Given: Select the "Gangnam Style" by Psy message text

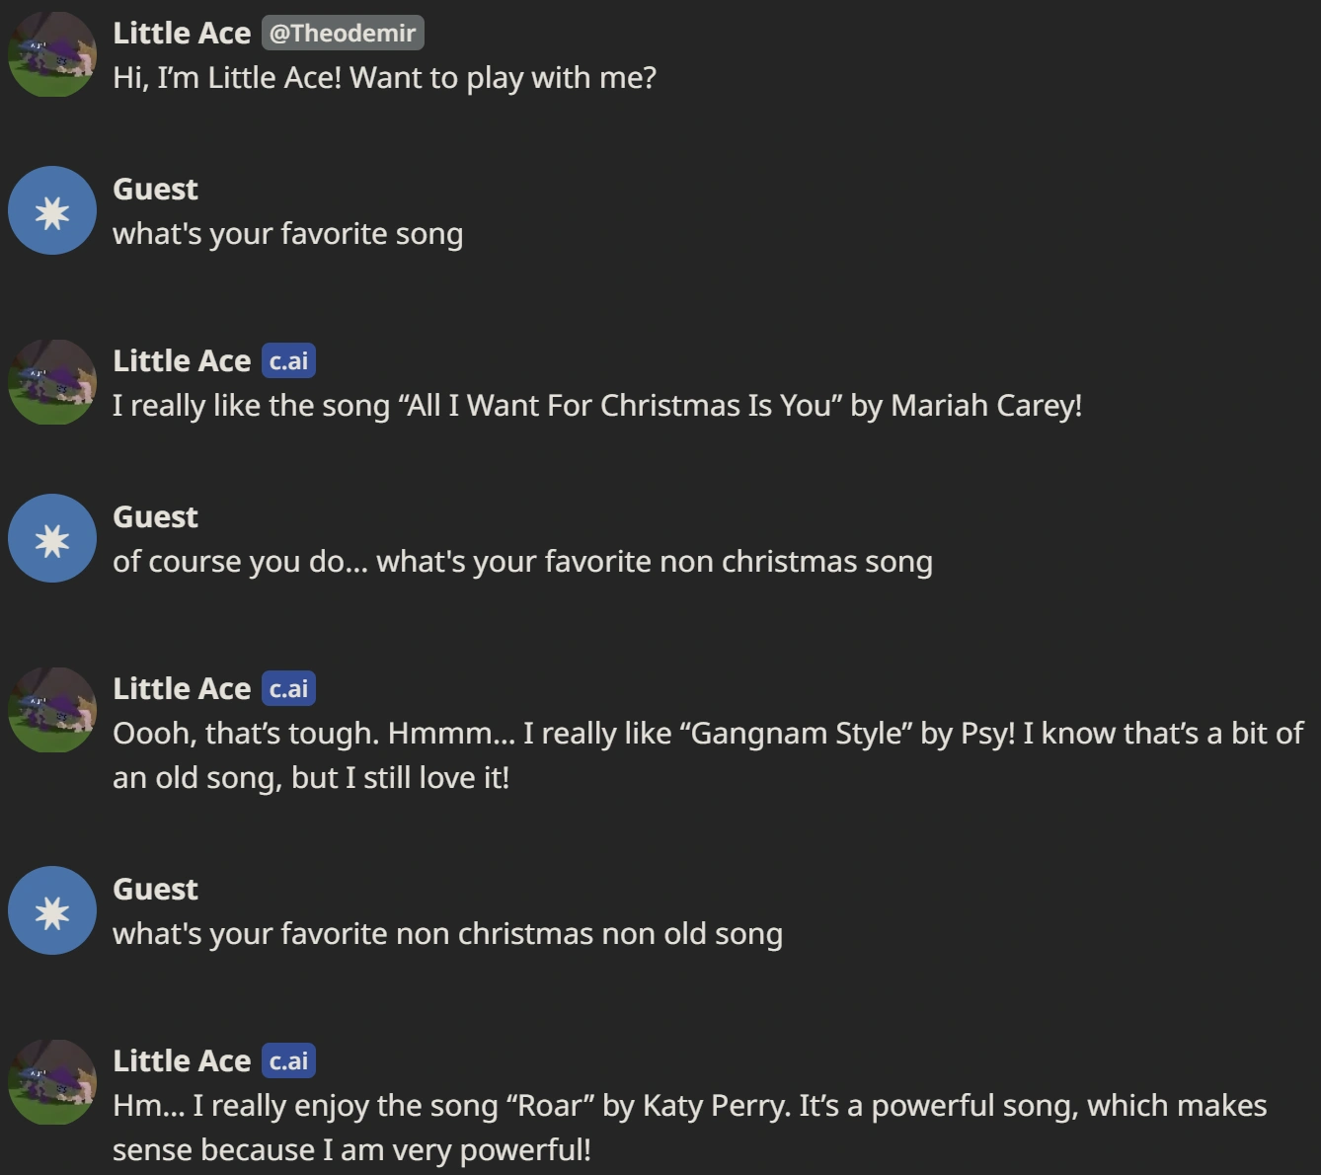Looking at the screenshot, I should tap(707, 755).
